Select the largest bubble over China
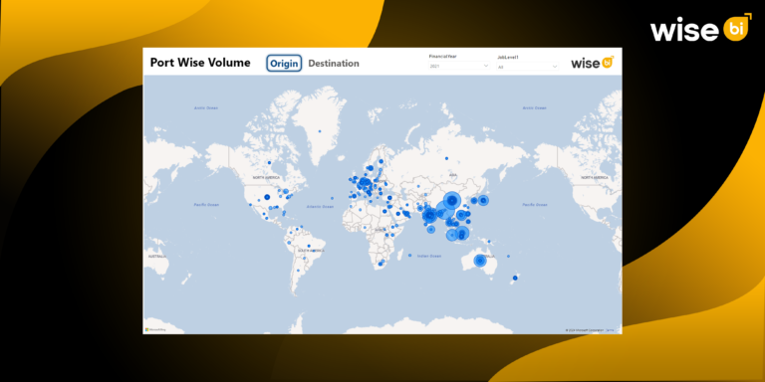The width and height of the screenshot is (765, 382). [452, 200]
